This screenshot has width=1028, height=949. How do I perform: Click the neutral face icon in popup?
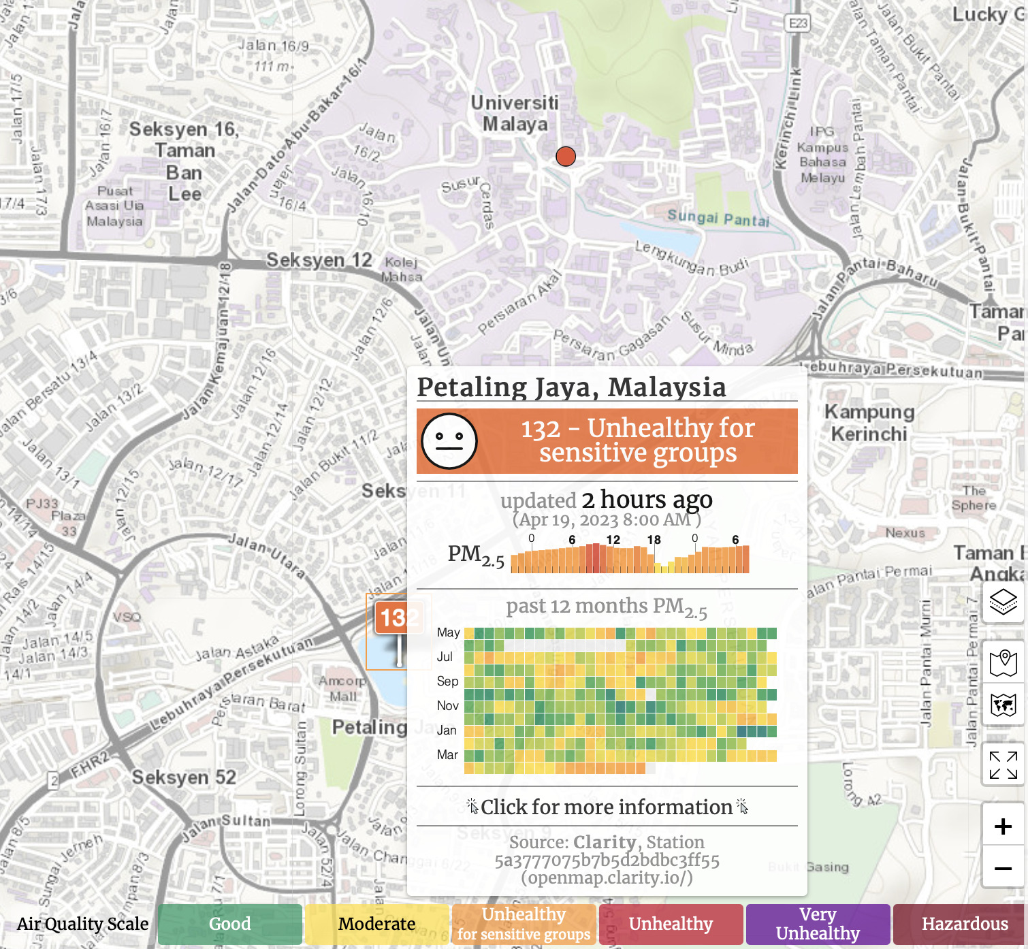(449, 441)
